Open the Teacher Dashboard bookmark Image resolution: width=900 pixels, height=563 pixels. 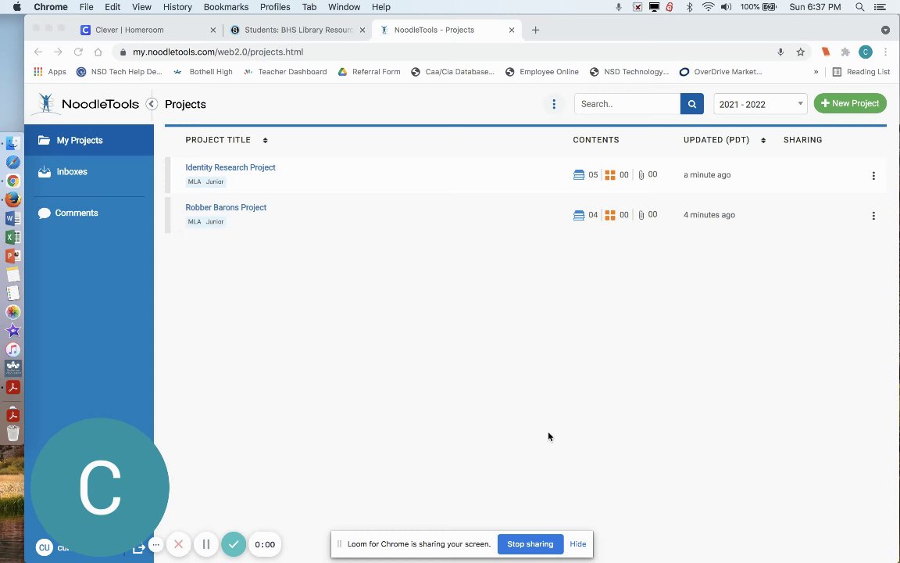click(x=285, y=72)
